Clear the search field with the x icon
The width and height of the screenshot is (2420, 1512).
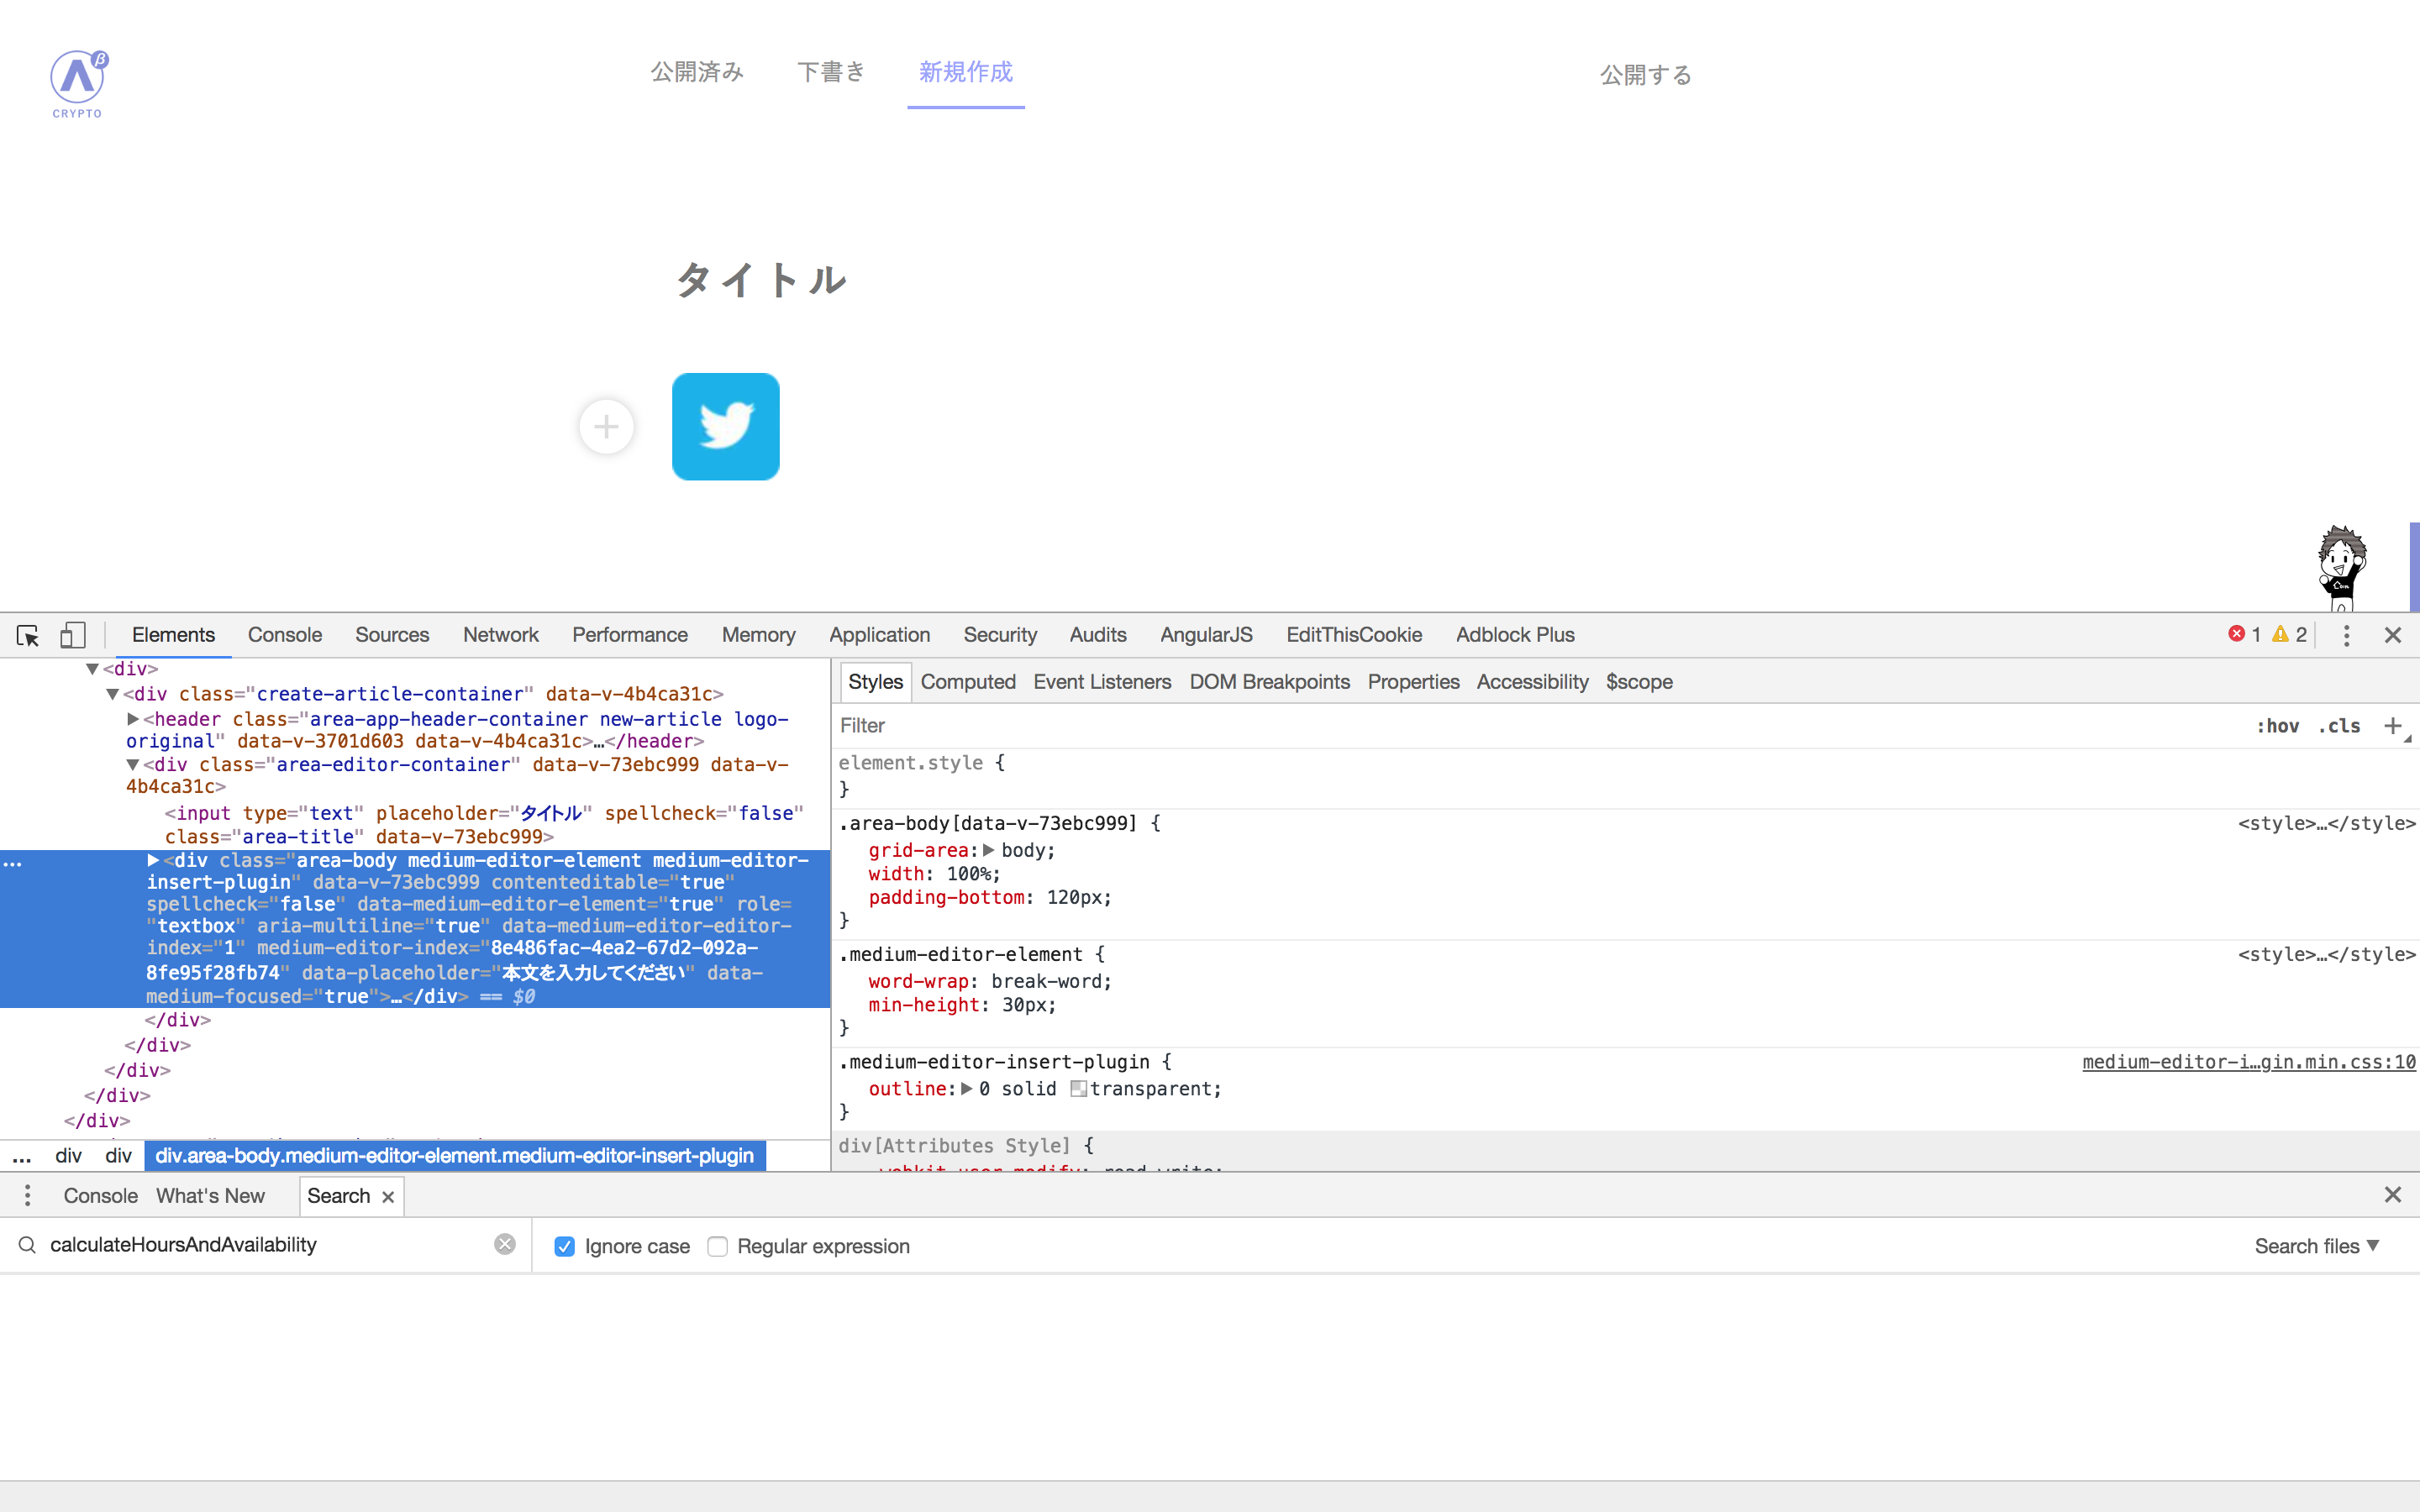click(505, 1244)
